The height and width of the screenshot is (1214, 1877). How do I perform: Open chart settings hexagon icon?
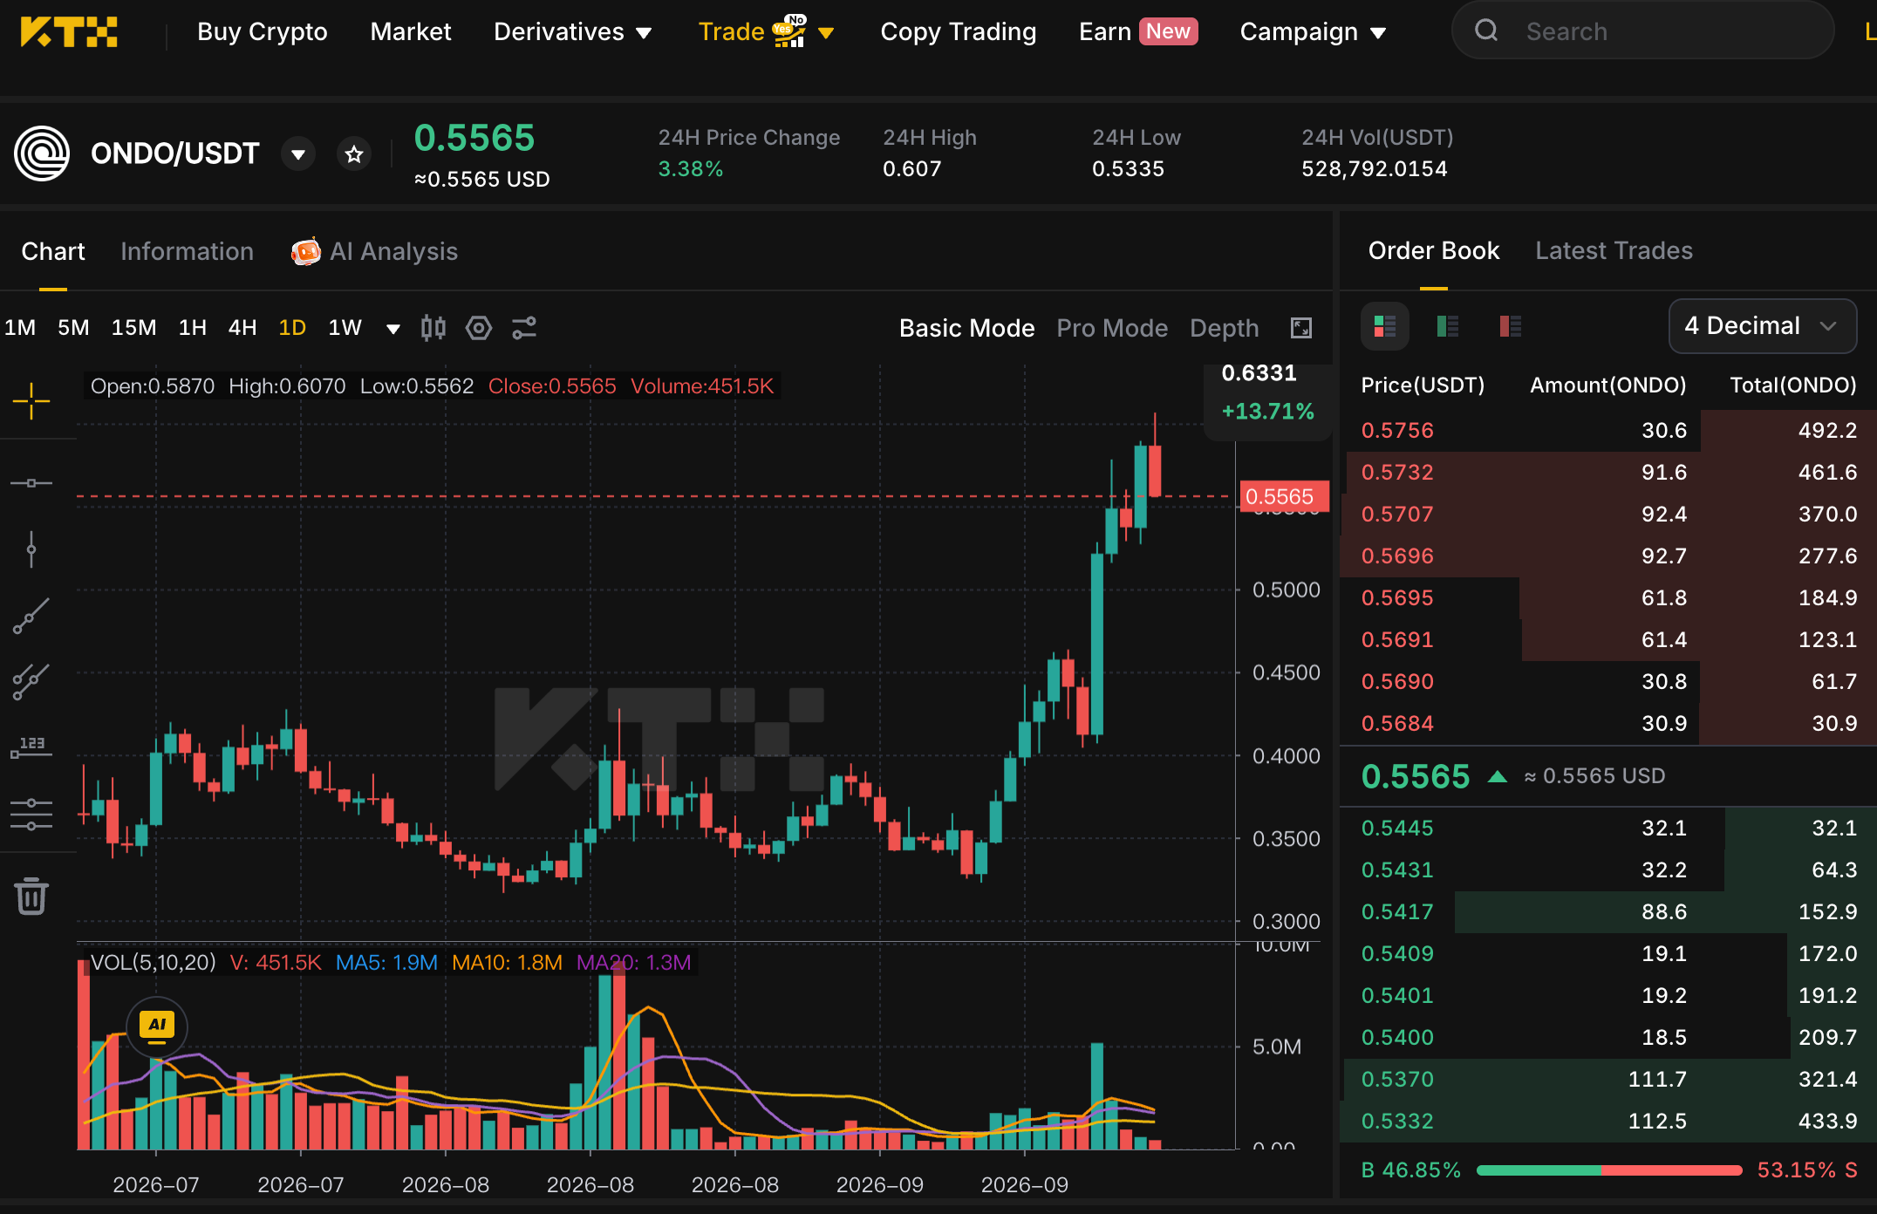[479, 328]
